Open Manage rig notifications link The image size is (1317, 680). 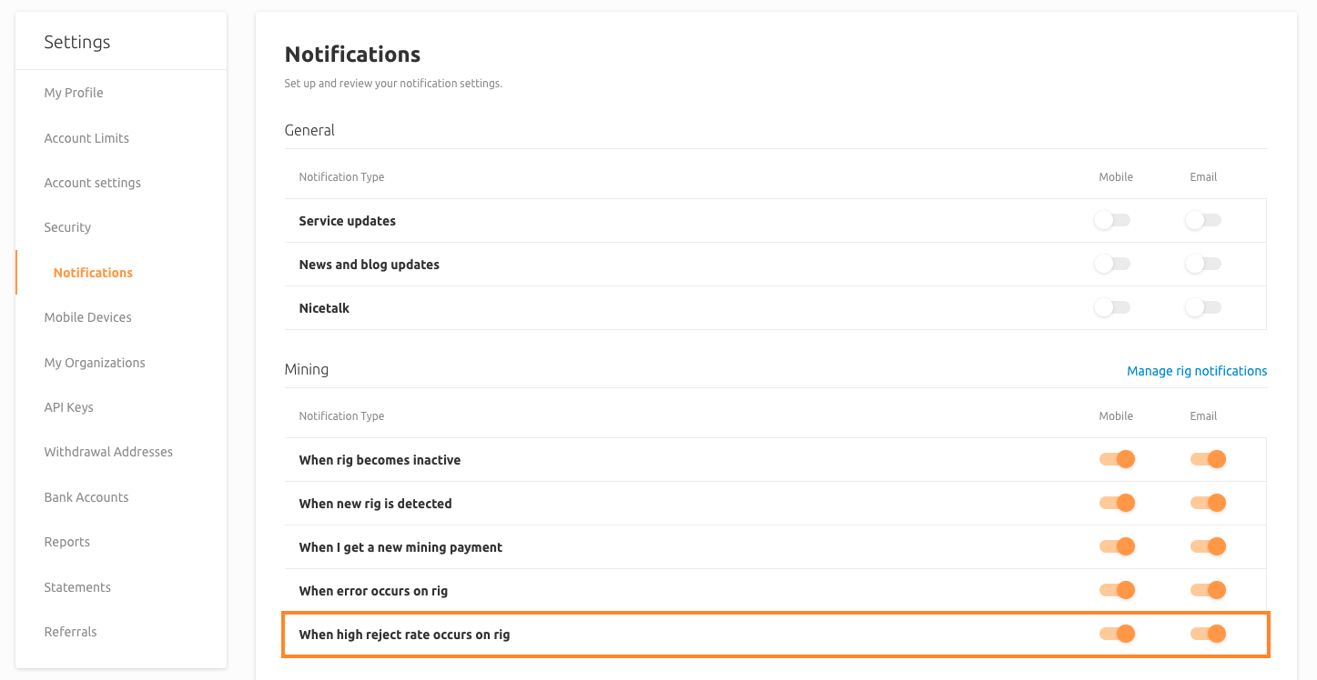click(1196, 371)
